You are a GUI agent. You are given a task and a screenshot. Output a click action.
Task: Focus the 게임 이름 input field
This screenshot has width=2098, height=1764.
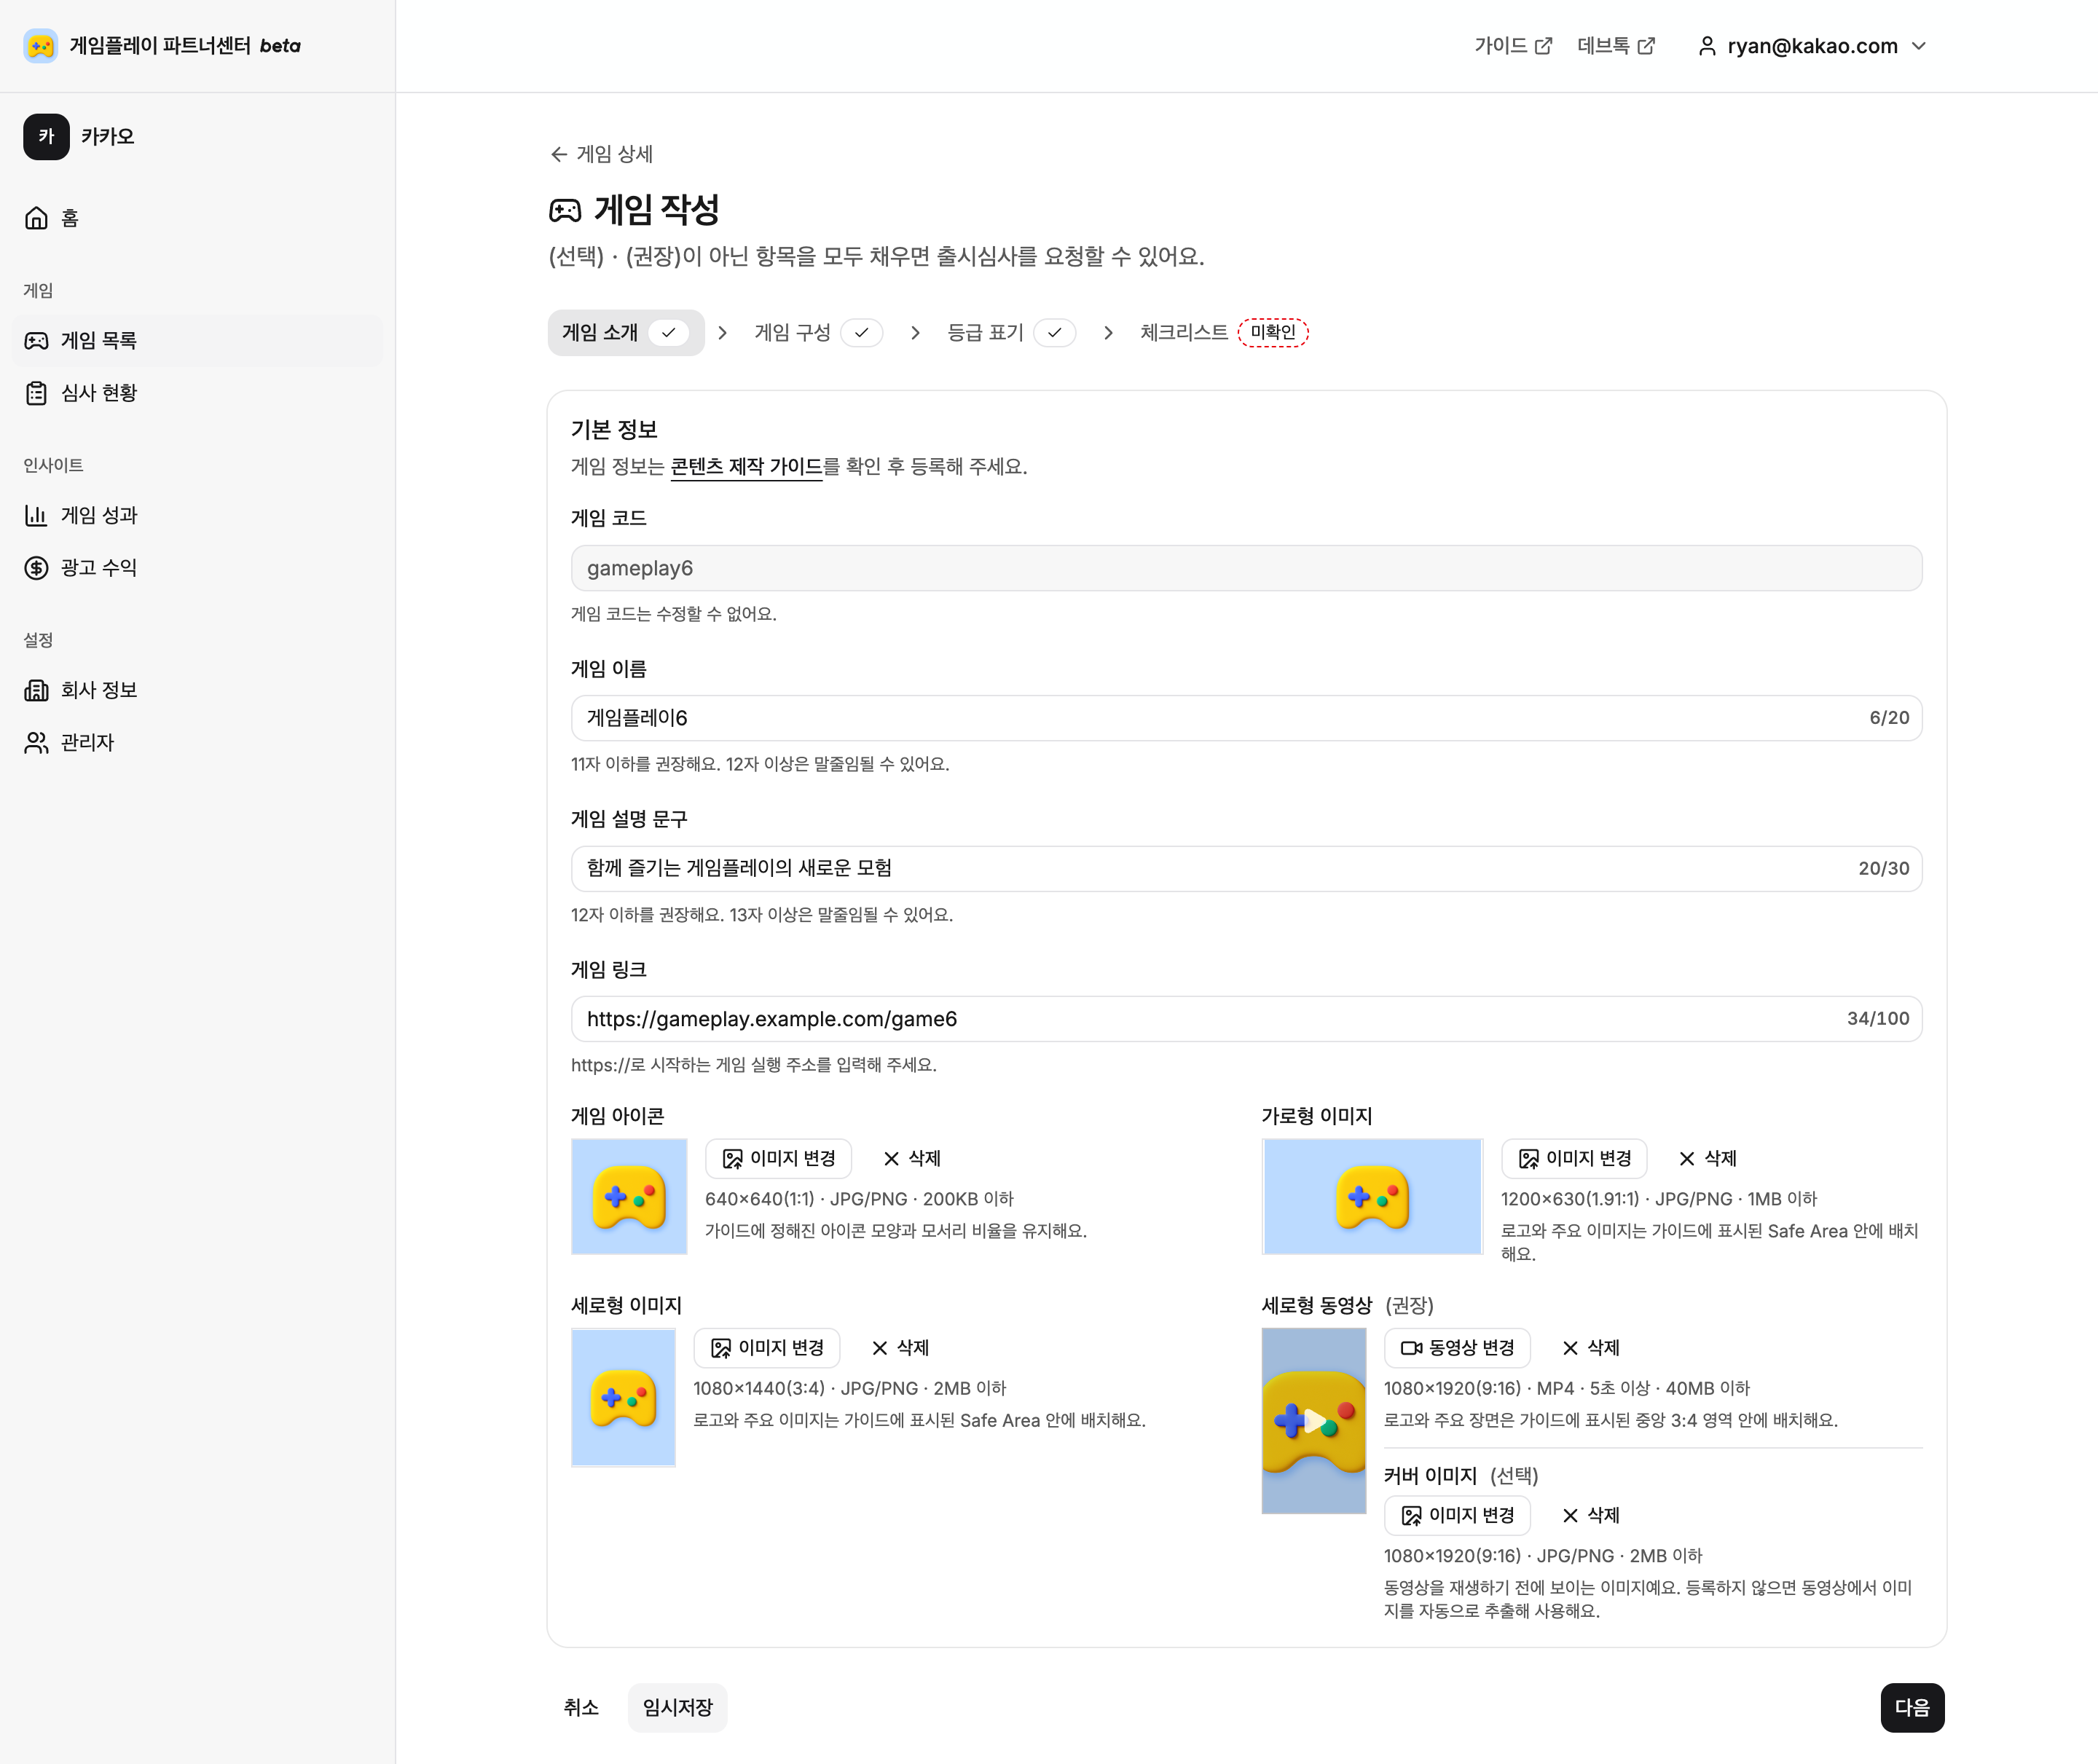pyautogui.click(x=1246, y=718)
